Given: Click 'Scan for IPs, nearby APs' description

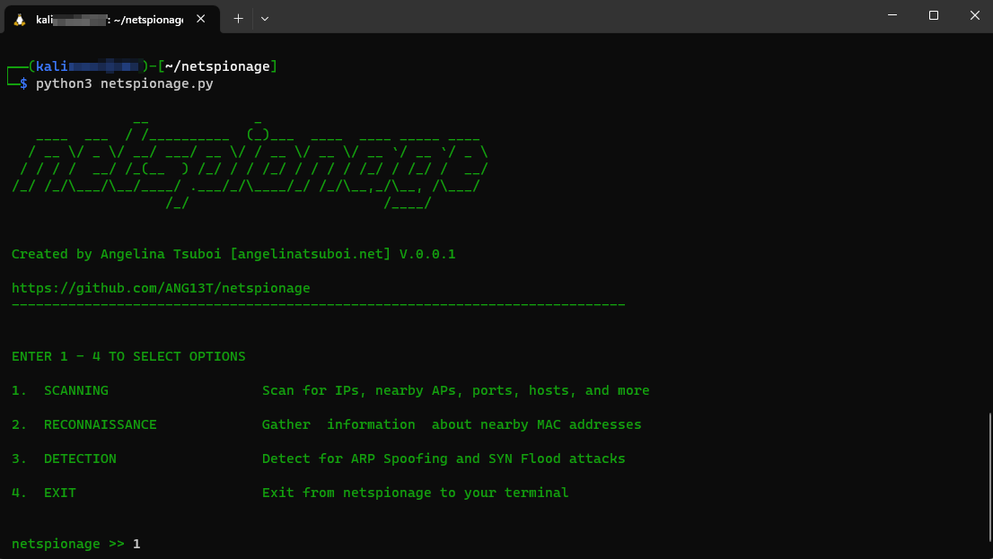Looking at the screenshot, I should pos(456,390).
